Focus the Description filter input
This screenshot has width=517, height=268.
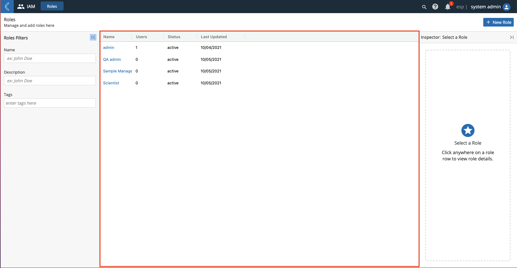point(50,81)
